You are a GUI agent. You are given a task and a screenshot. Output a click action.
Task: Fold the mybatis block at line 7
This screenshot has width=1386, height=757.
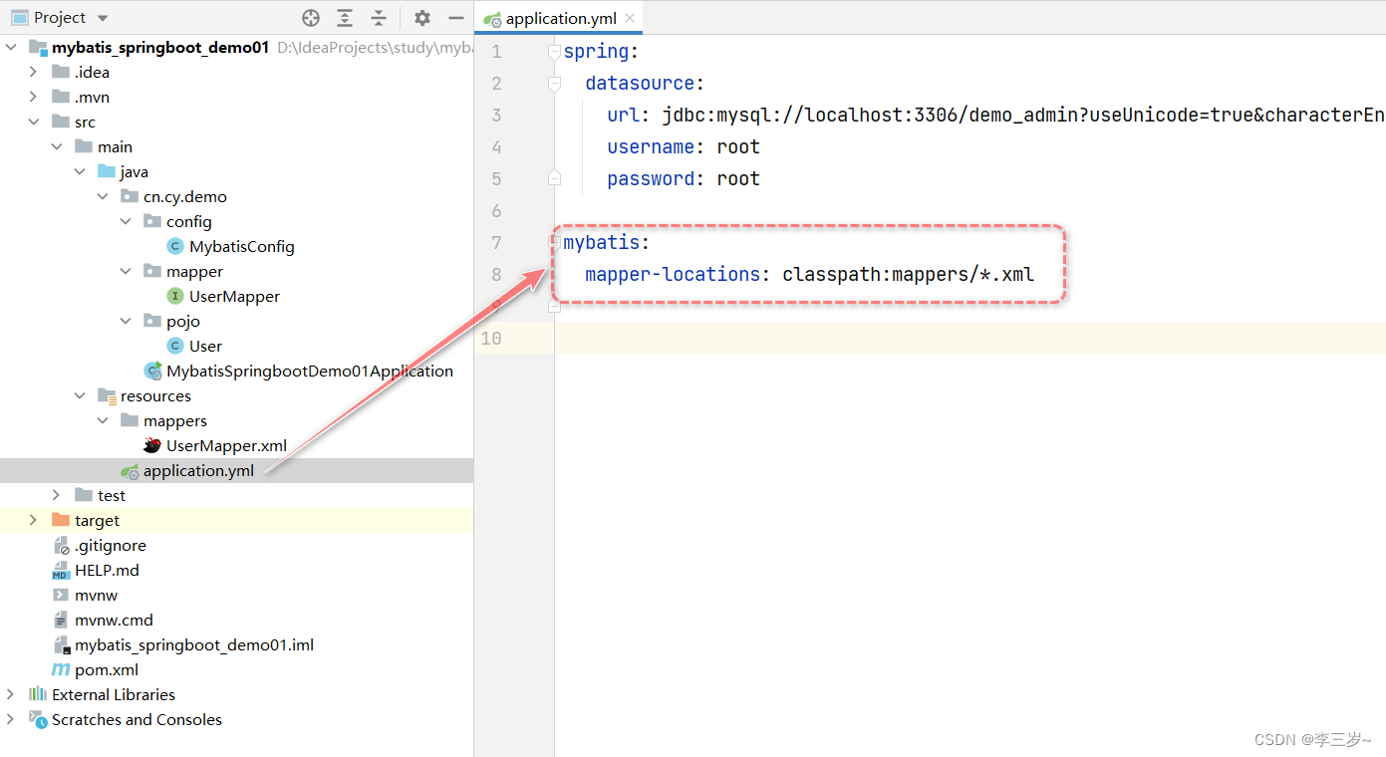[x=554, y=242]
